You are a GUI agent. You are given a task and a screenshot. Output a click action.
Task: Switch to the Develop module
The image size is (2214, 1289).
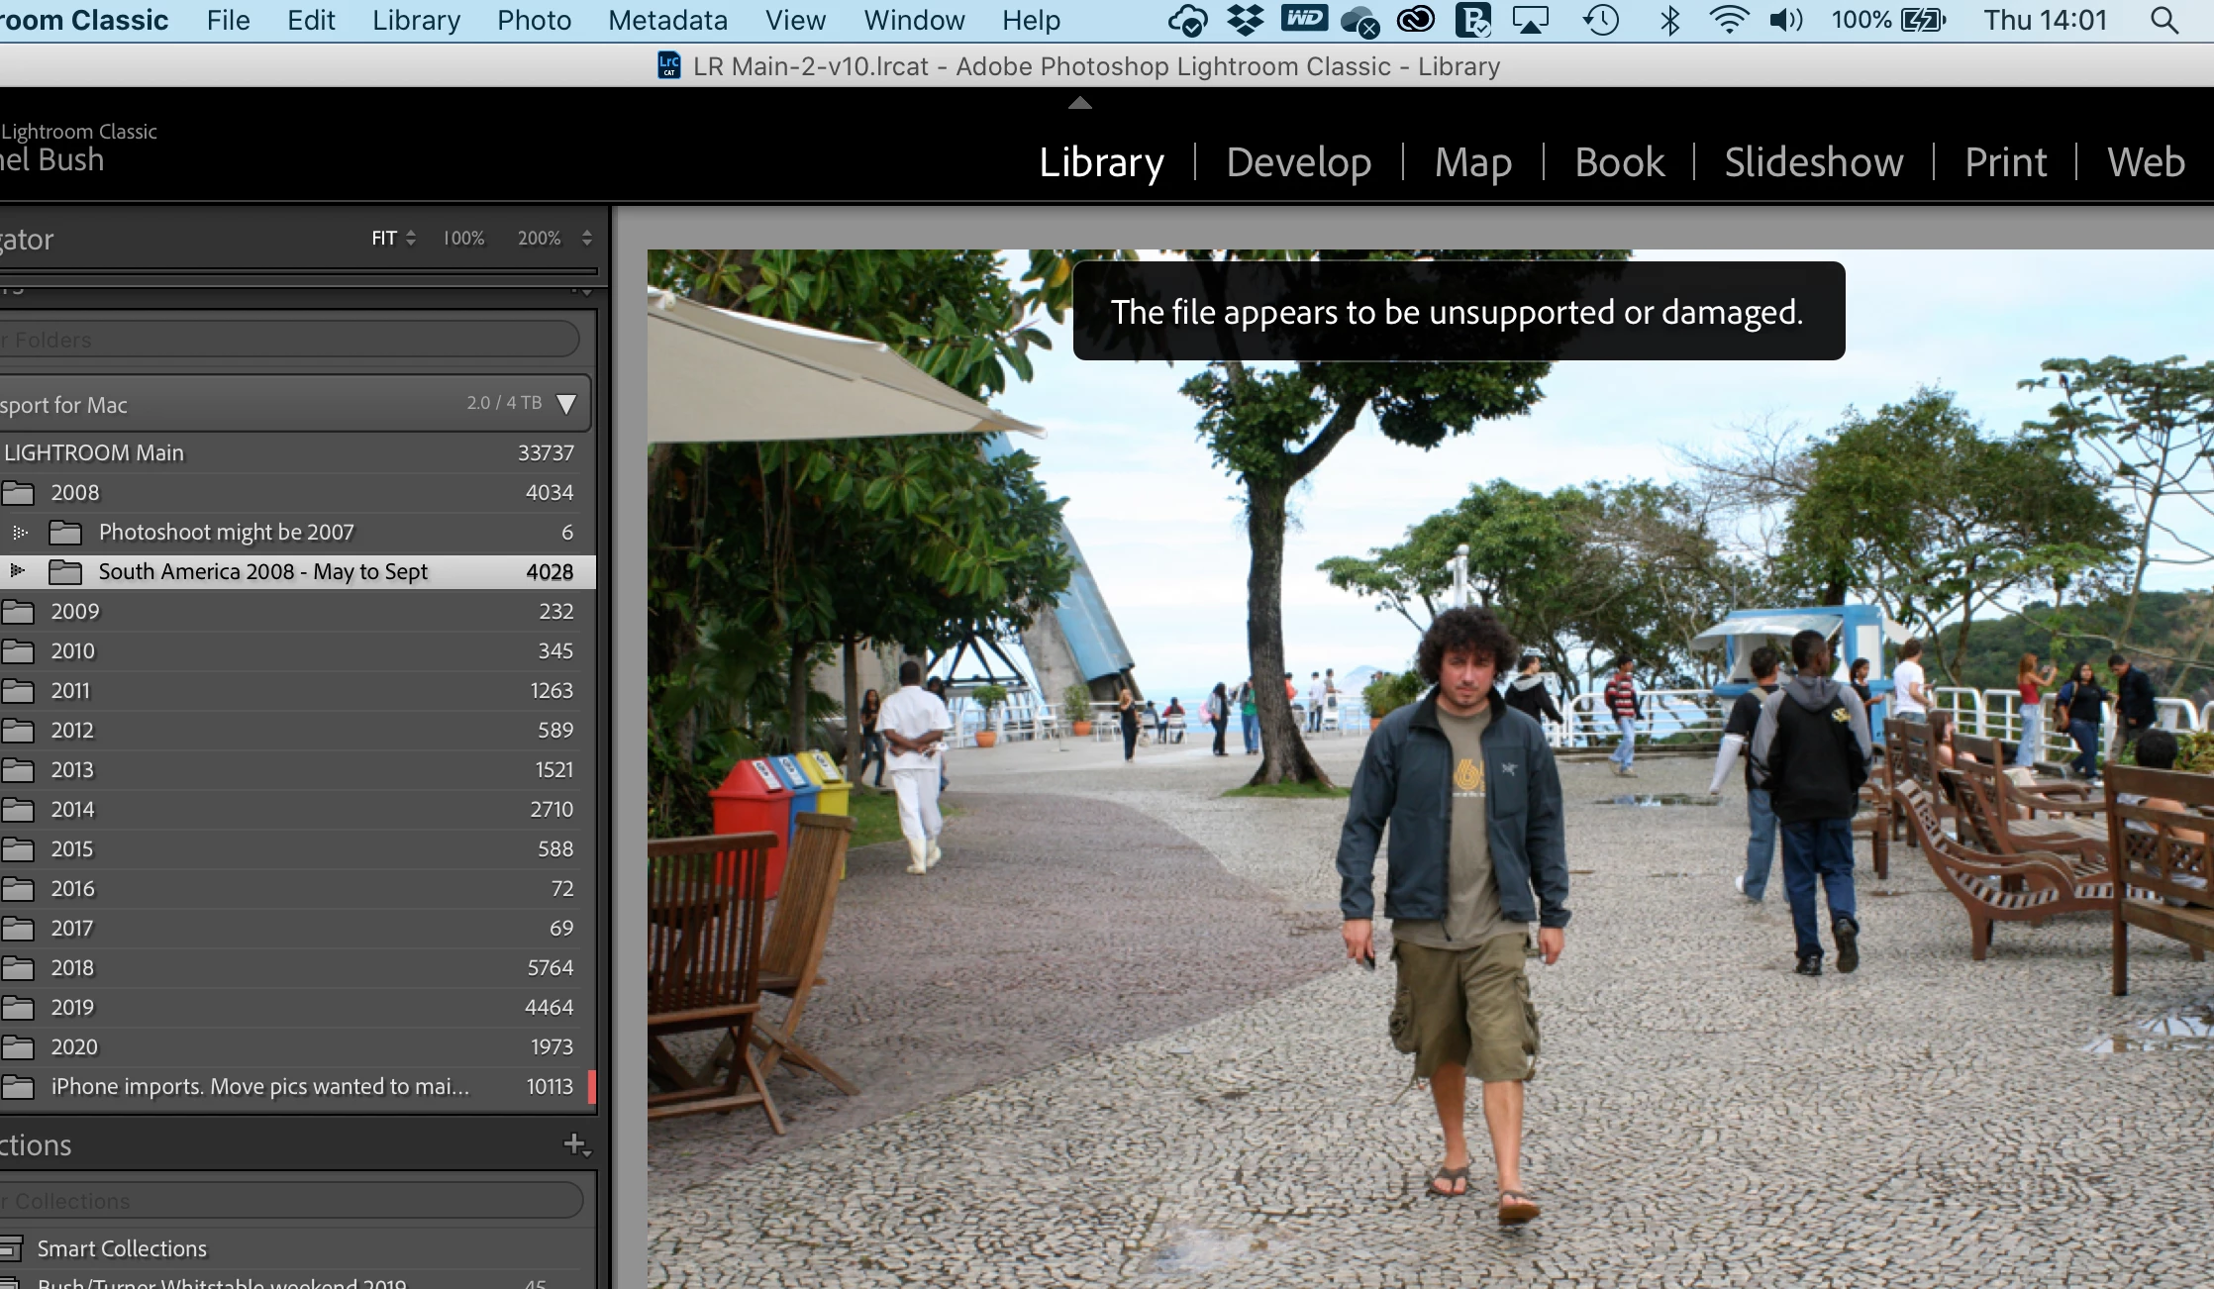tap(1298, 162)
